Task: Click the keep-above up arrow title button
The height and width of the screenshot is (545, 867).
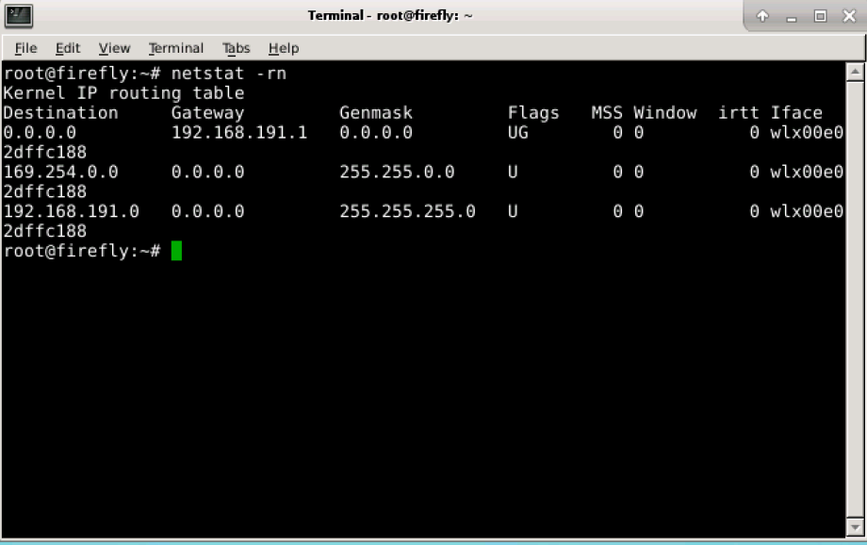Action: coord(762,16)
